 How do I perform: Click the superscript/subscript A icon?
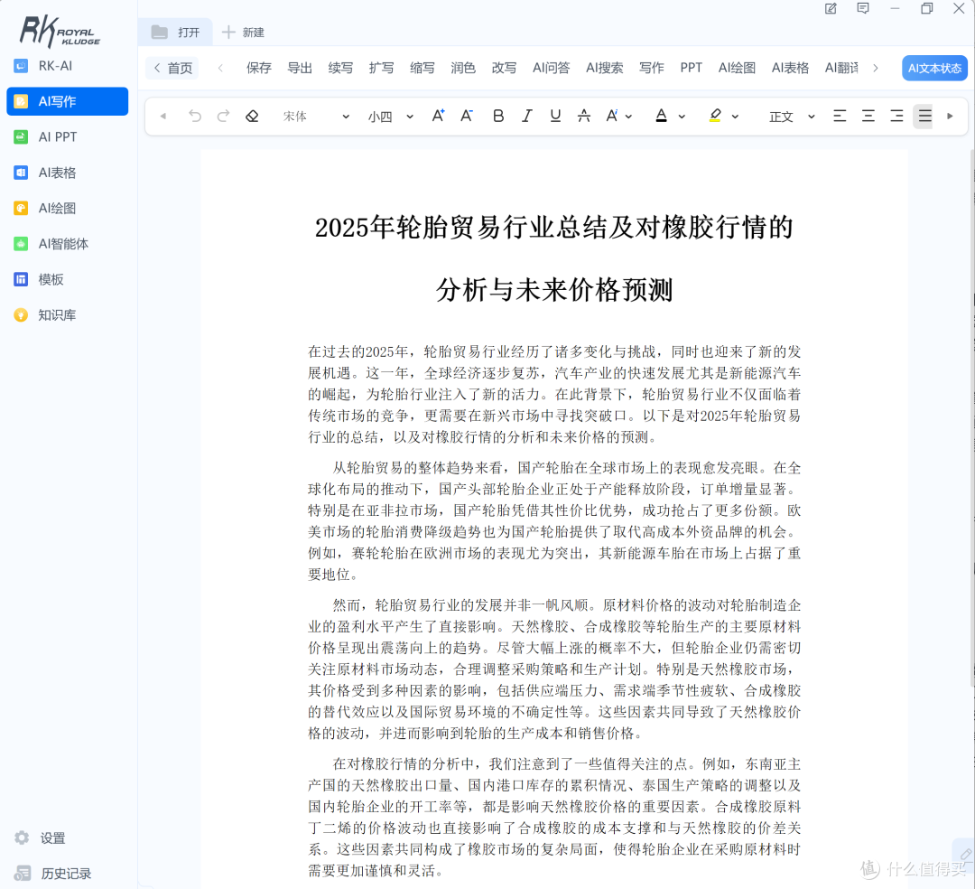[612, 117]
